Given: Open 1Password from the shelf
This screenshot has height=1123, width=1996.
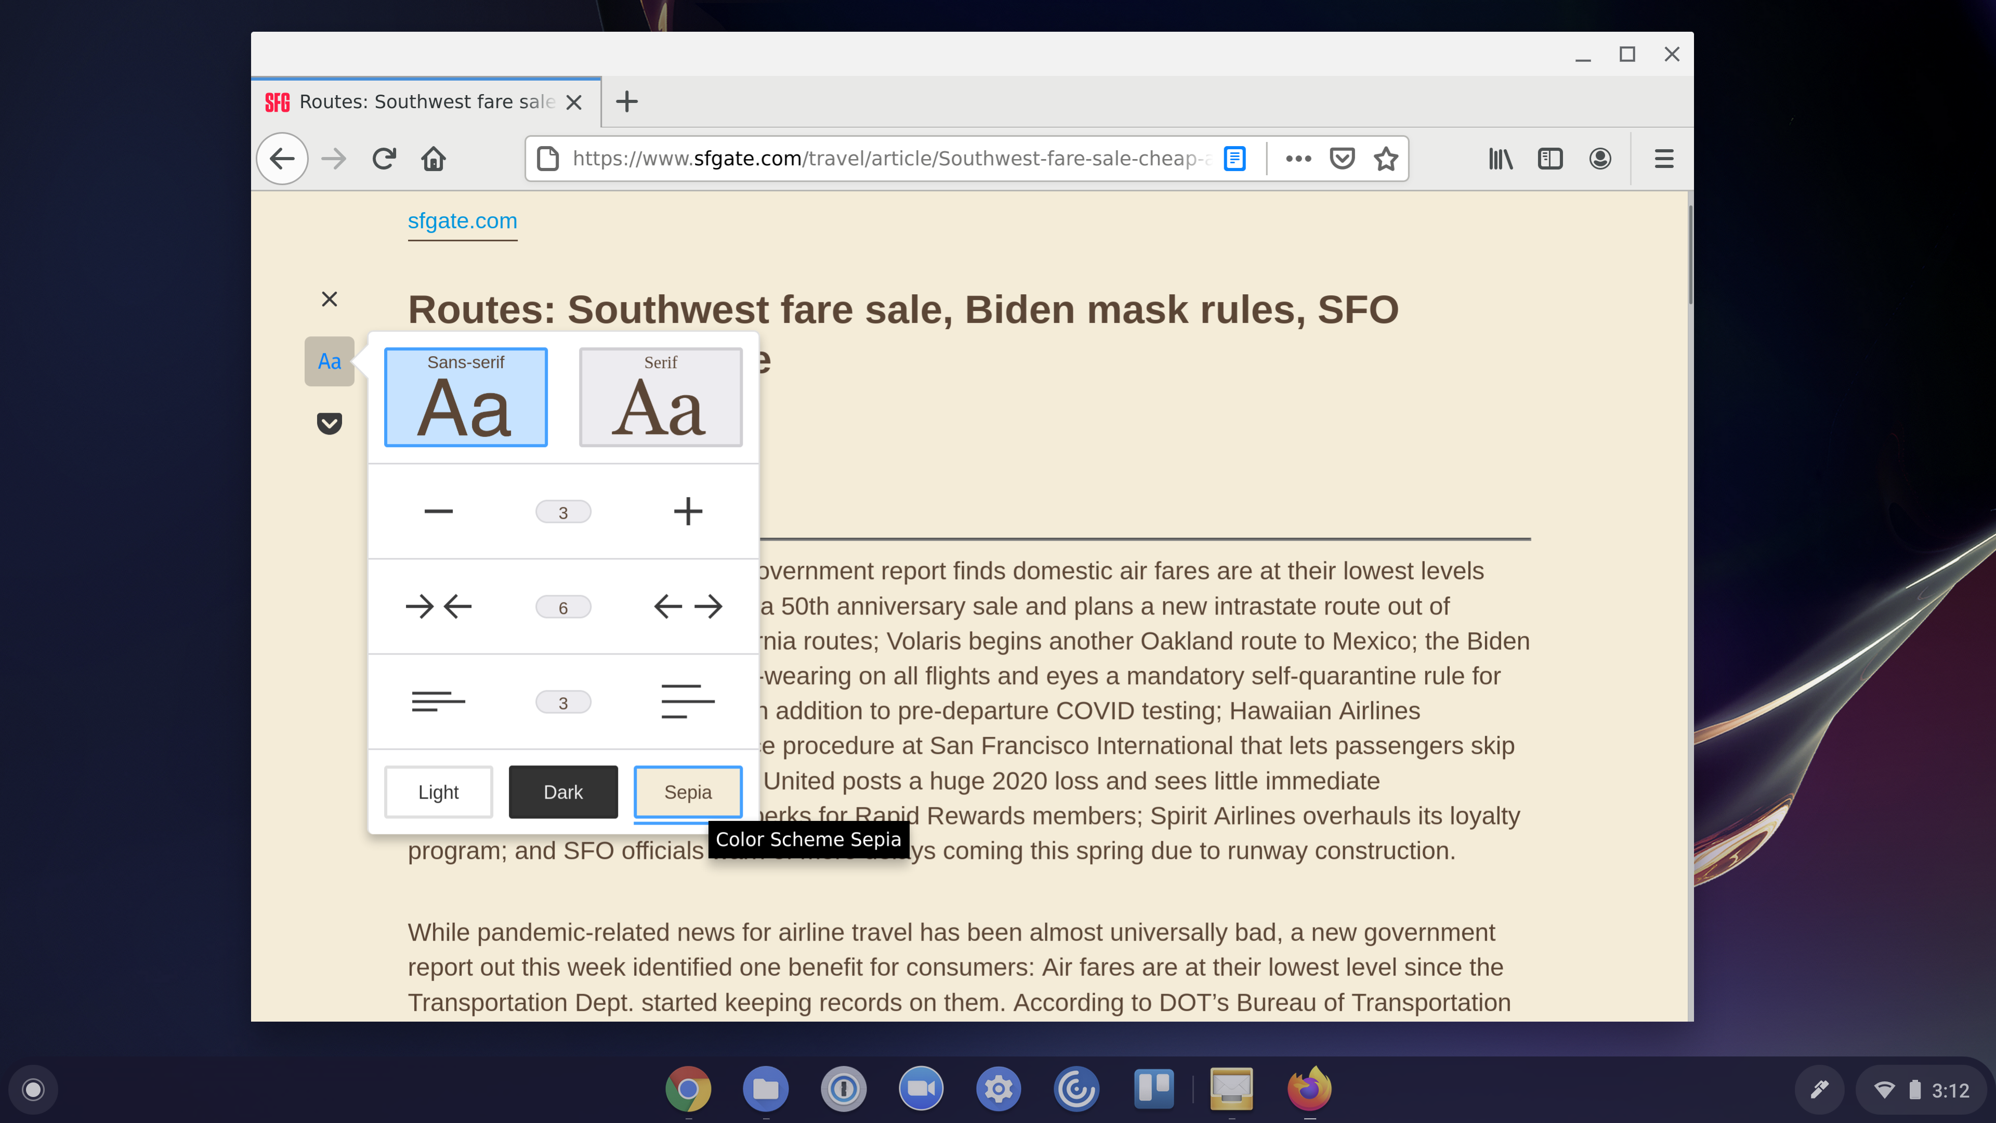Looking at the screenshot, I should pyautogui.click(x=843, y=1089).
